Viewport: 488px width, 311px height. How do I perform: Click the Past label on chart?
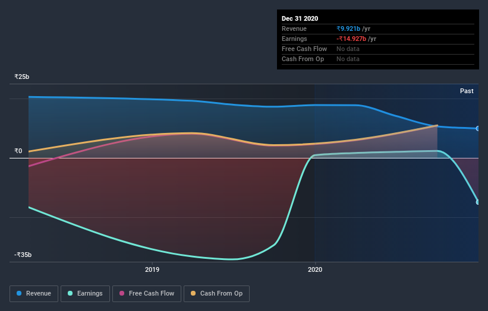[467, 91]
